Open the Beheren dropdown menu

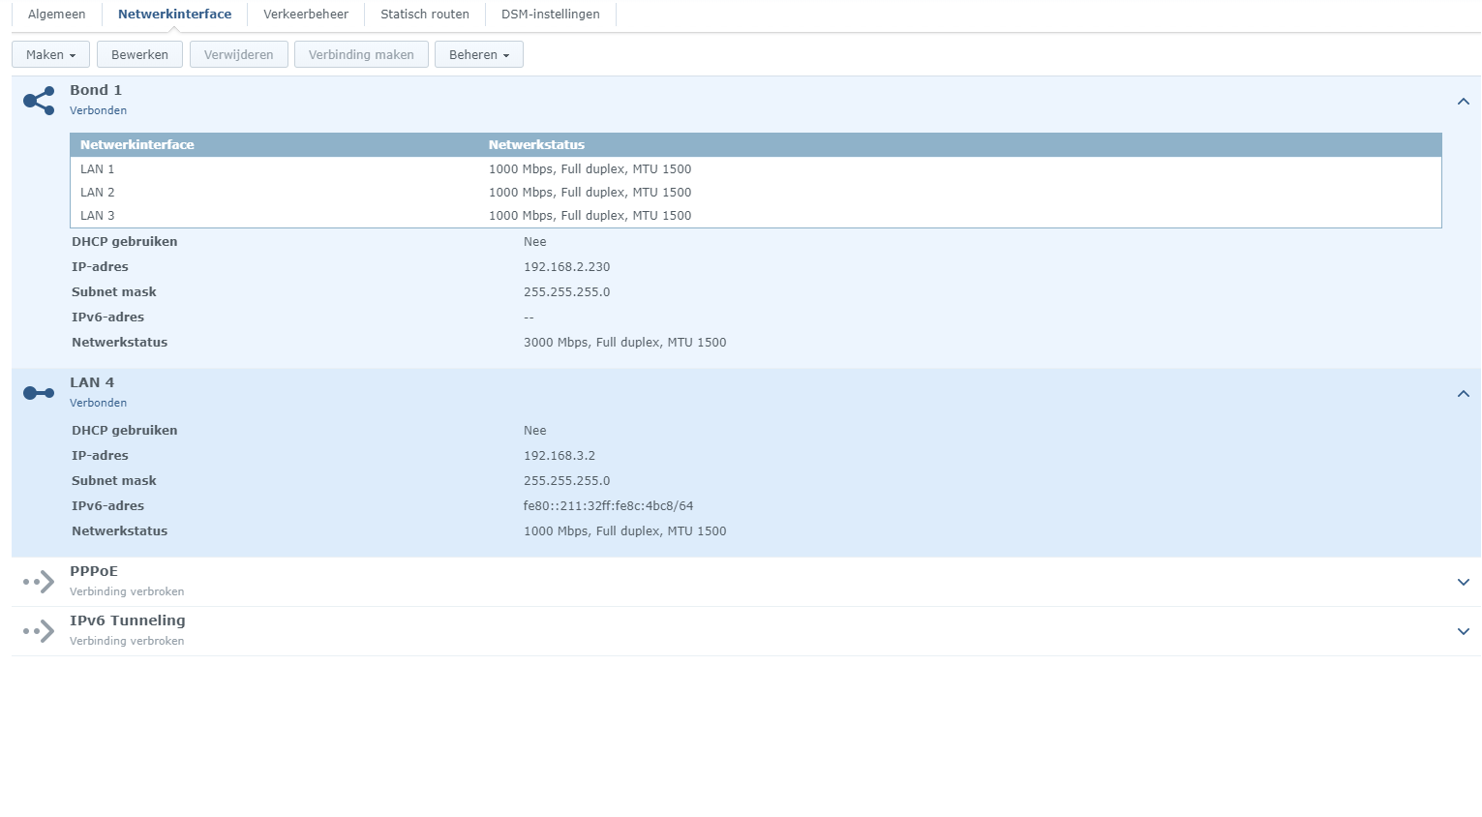479,54
